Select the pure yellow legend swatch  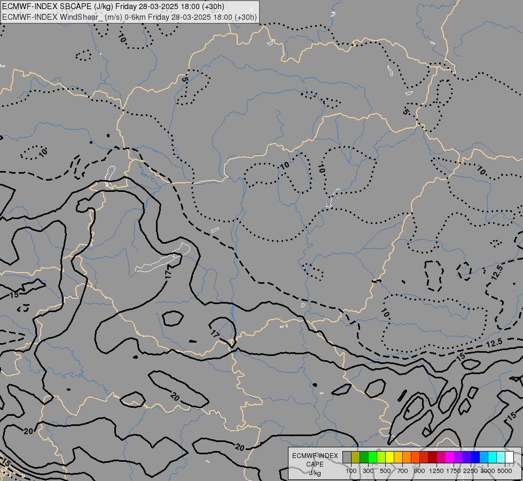(x=389, y=457)
